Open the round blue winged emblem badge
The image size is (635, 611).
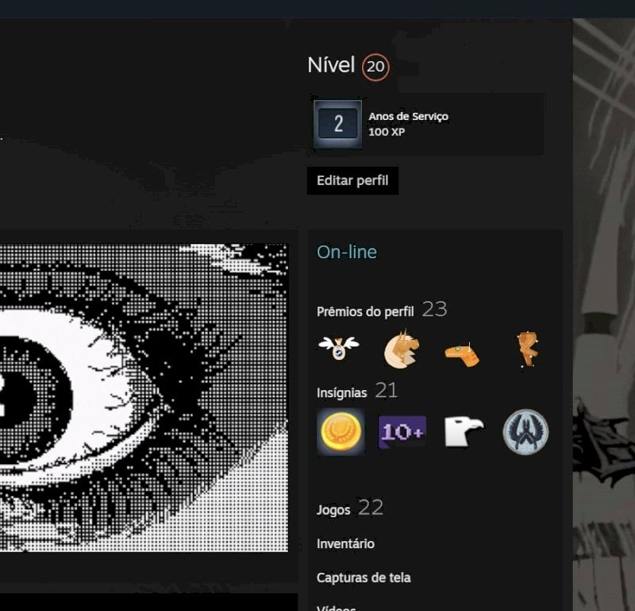(525, 431)
